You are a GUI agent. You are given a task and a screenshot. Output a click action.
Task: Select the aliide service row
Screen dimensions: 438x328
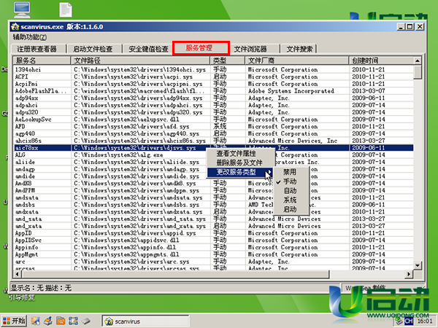pos(214,162)
